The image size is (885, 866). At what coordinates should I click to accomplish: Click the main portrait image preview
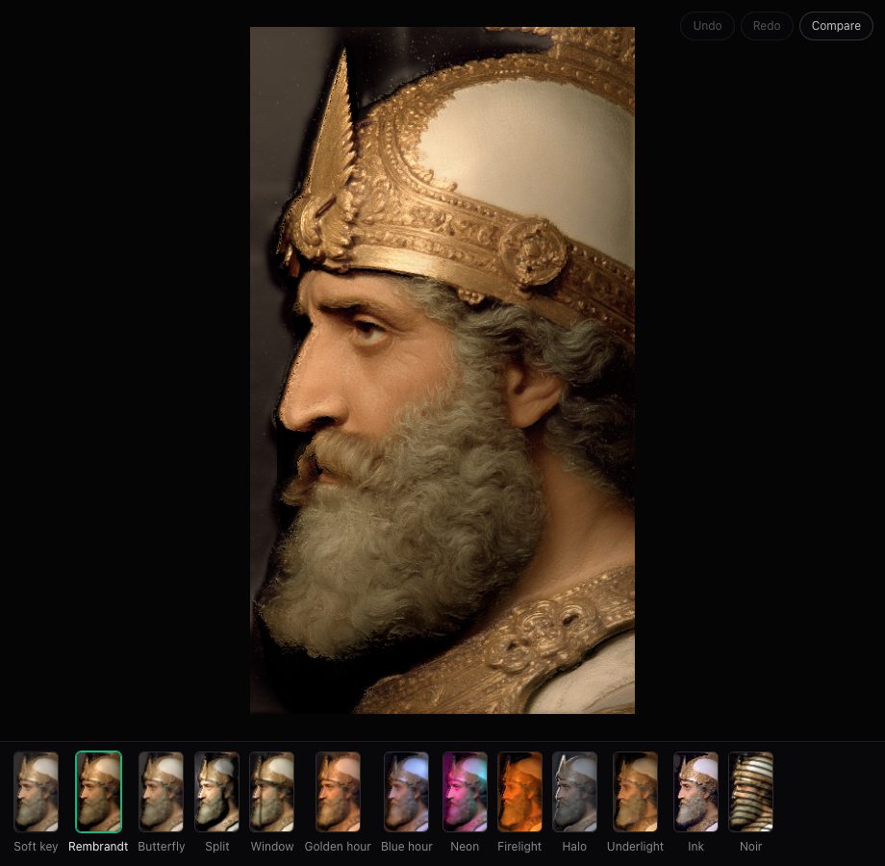click(x=442, y=370)
